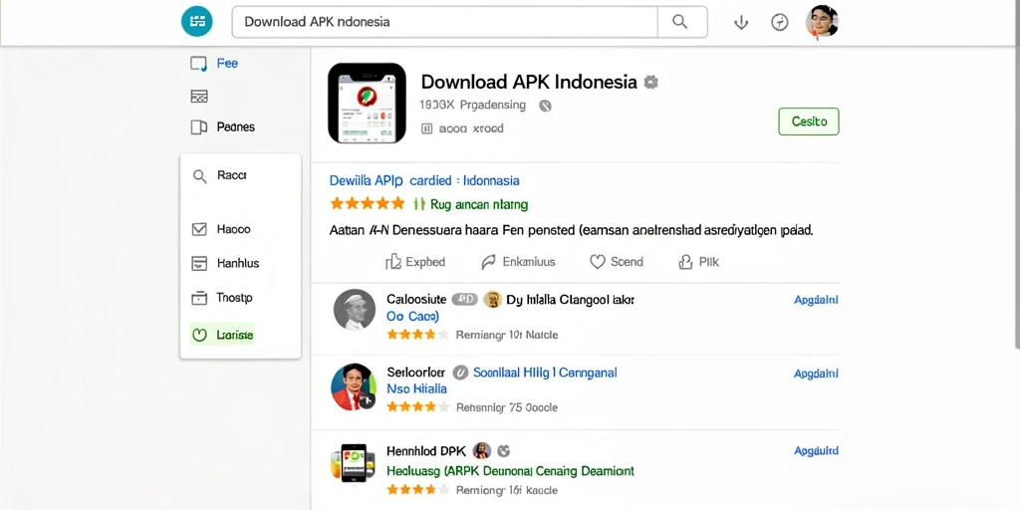This screenshot has width=1020, height=510.
Task: Click the 'Pllk' action button
Action: pos(698,262)
